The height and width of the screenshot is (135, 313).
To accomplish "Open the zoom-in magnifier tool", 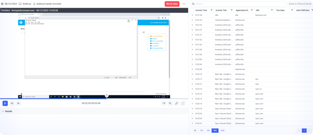I will (170, 103).
